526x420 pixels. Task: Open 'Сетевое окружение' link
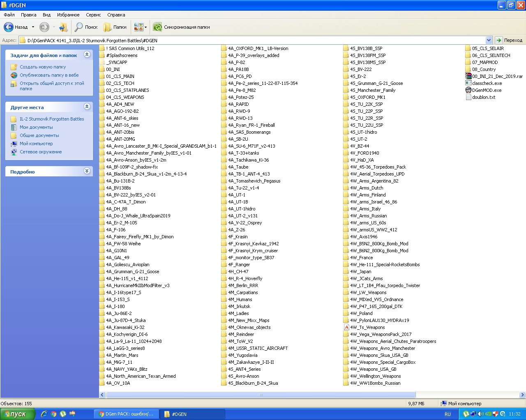coord(41,152)
